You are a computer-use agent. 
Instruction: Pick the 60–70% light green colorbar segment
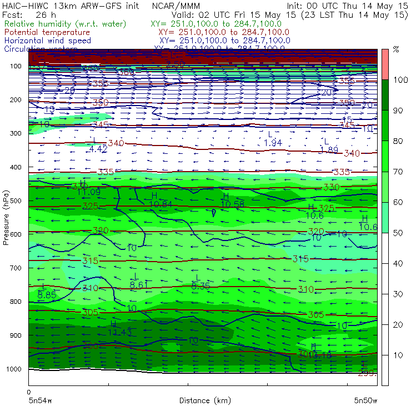[x=385, y=187]
